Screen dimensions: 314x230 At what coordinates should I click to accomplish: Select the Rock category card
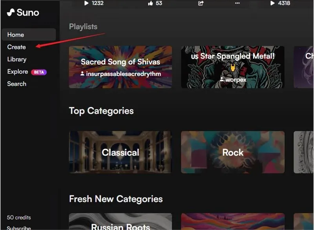[x=233, y=152]
